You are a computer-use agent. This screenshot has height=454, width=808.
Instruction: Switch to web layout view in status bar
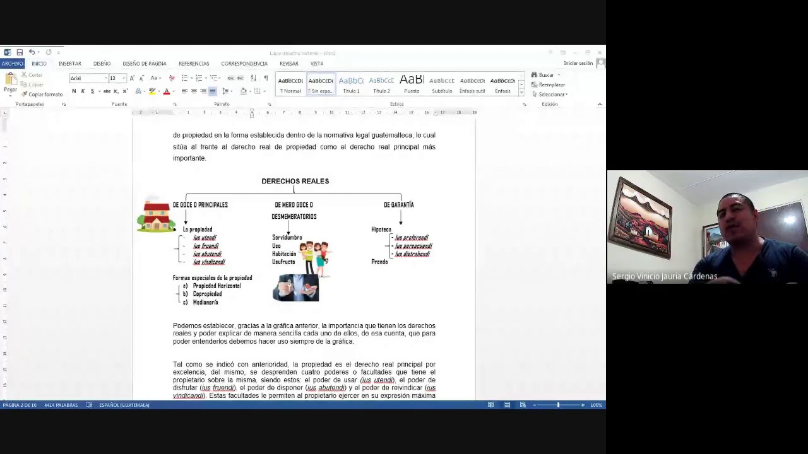click(x=523, y=405)
